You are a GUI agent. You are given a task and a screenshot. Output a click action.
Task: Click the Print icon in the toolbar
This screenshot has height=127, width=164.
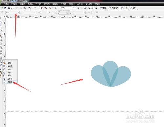click(12, 8)
